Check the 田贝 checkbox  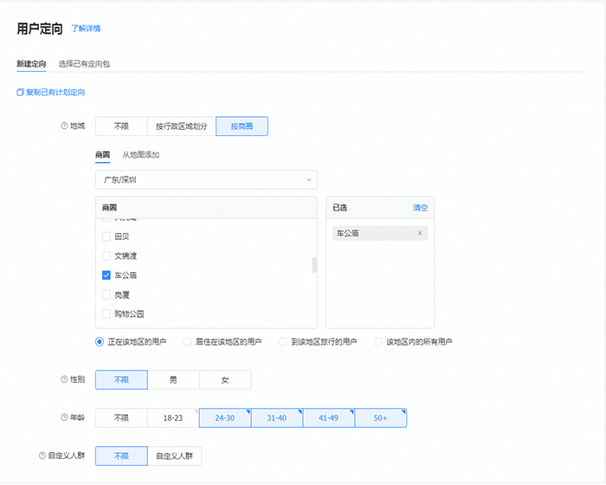(x=106, y=236)
